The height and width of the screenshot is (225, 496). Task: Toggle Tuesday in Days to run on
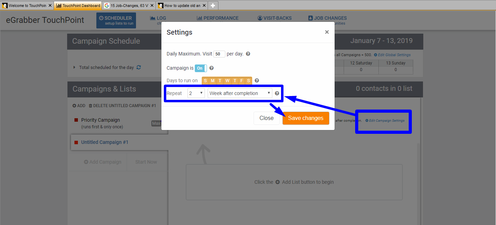pyautogui.click(x=220, y=81)
